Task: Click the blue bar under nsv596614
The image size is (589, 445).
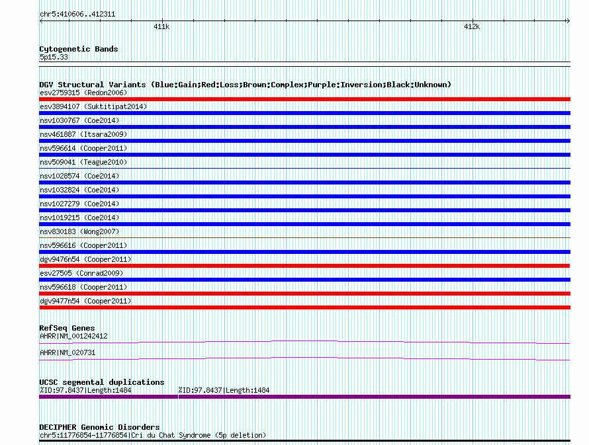Action: coord(304,155)
